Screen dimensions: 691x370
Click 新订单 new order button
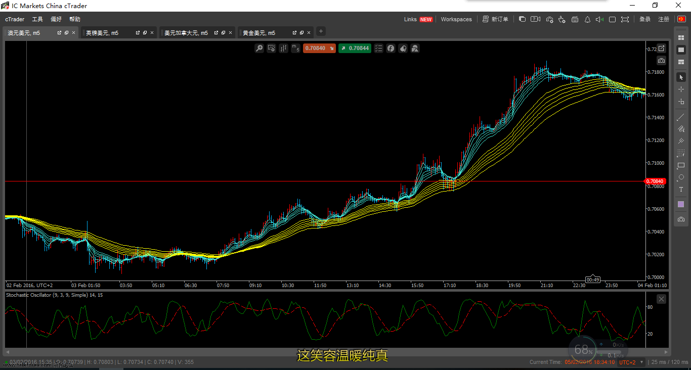click(495, 19)
